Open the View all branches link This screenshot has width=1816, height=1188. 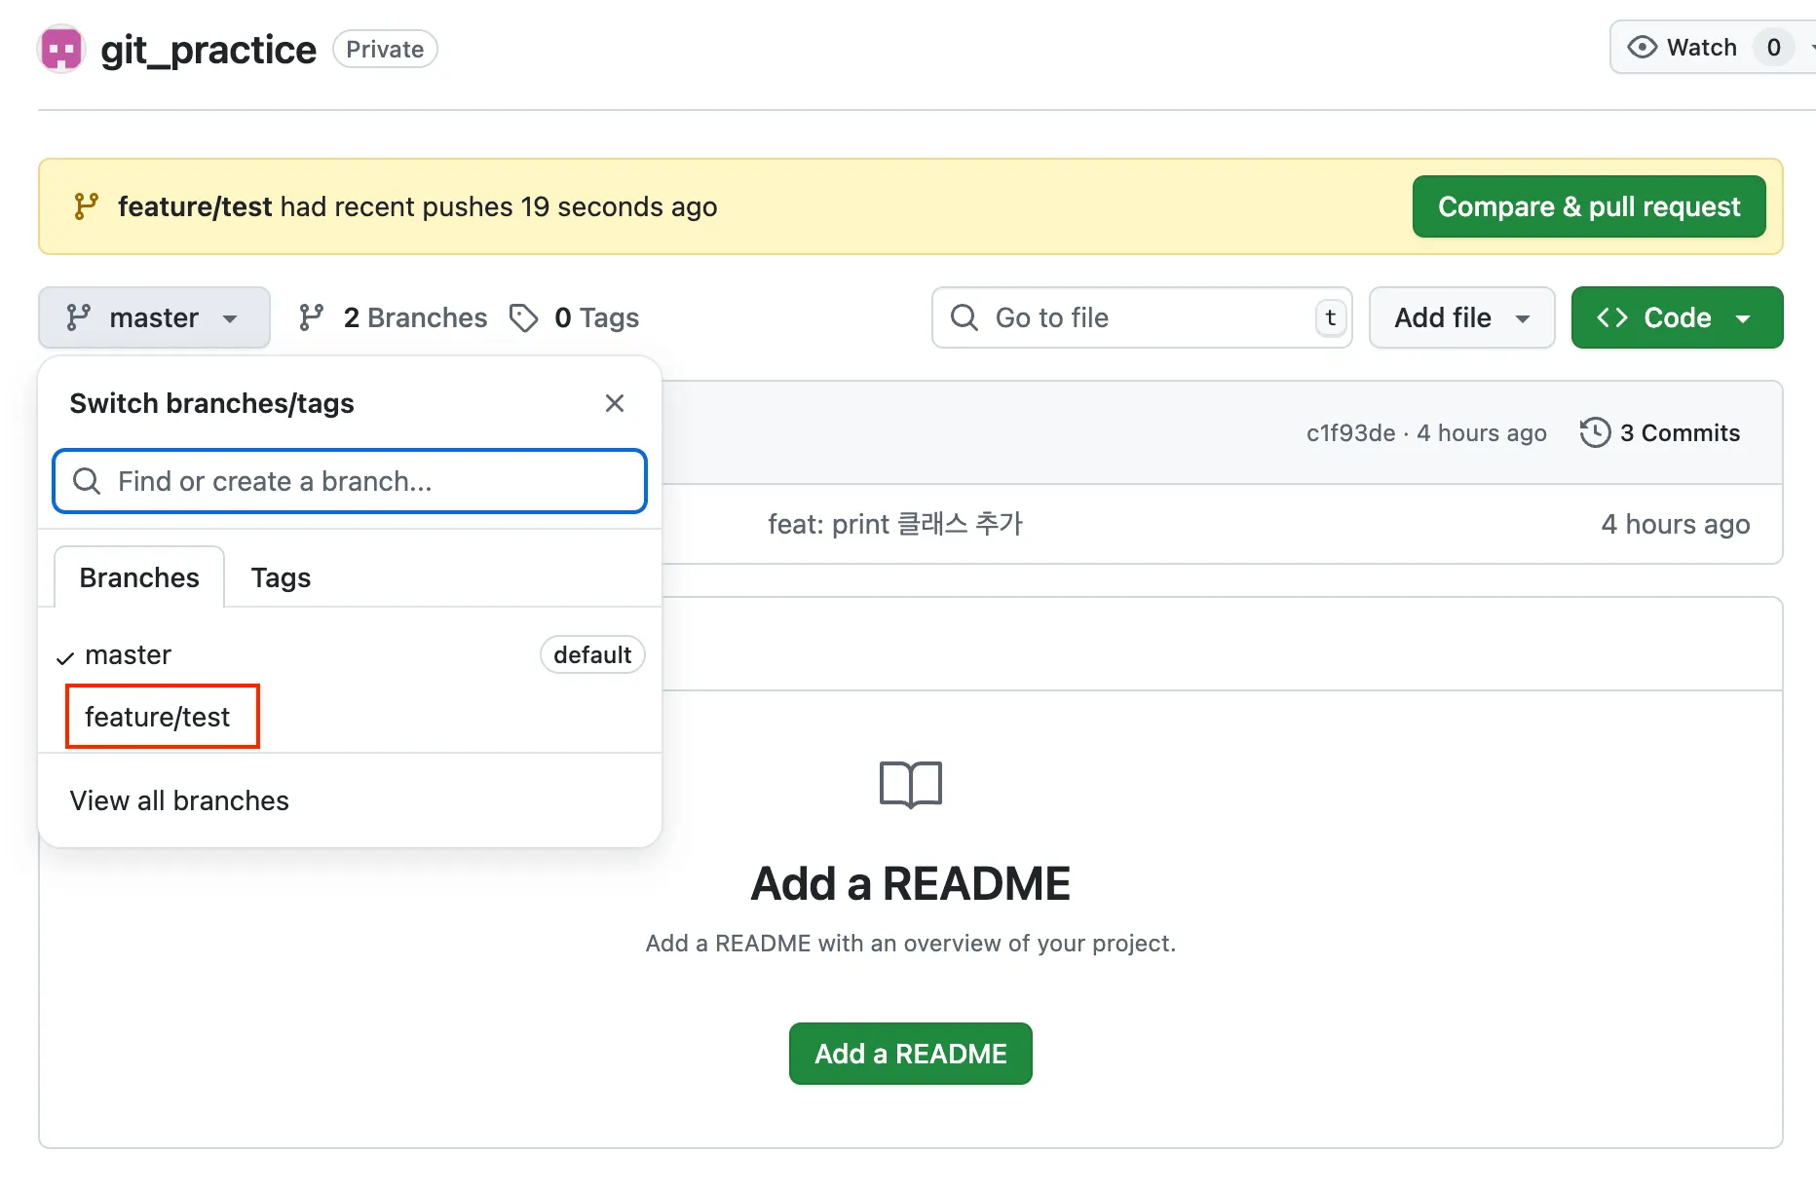click(x=180, y=800)
